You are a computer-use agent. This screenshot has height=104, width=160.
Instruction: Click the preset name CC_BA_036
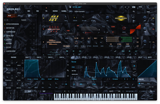[77, 7]
